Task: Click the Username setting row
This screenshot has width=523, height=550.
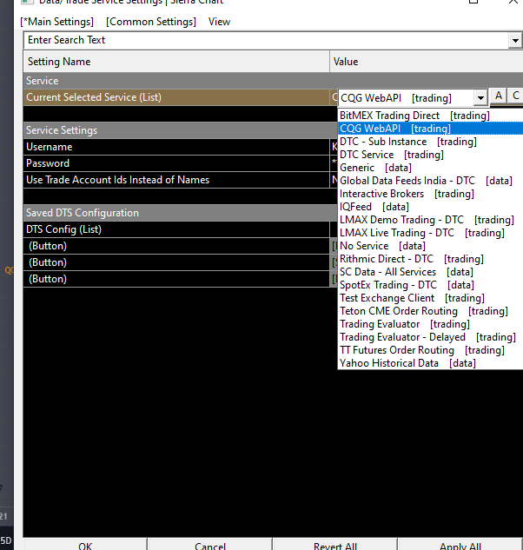Action: pyautogui.click(x=176, y=147)
